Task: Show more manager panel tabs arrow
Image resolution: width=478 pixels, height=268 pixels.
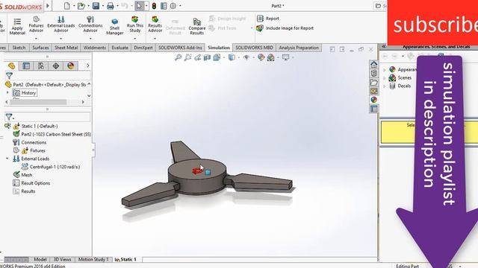Action: point(88,66)
